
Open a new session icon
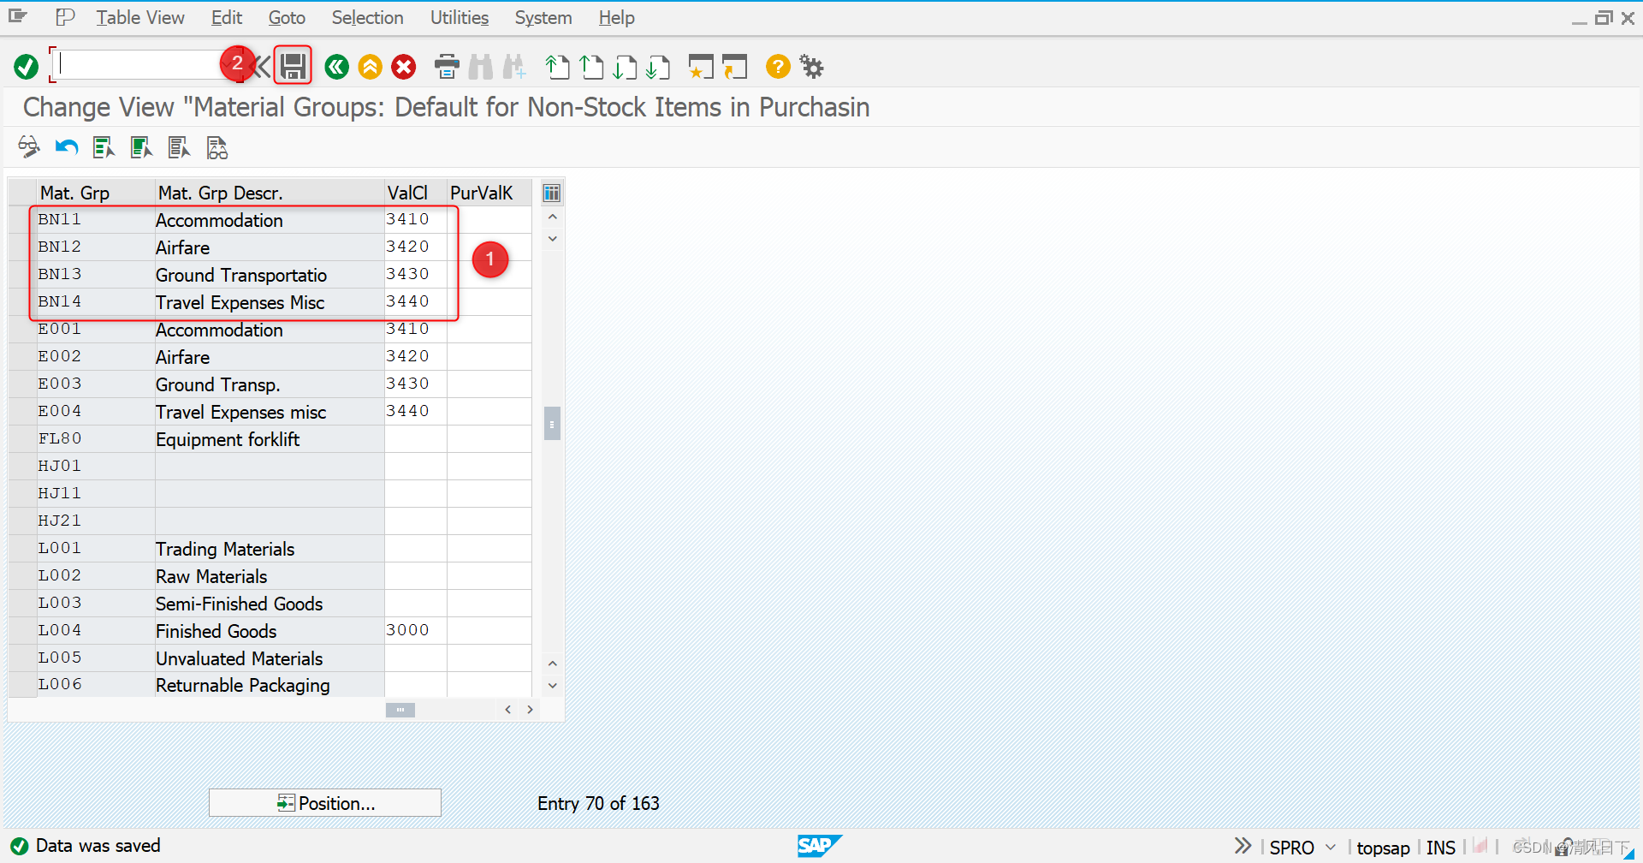click(701, 66)
